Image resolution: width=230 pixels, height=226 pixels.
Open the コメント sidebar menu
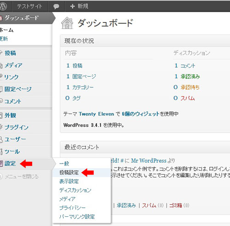click(x=13, y=102)
